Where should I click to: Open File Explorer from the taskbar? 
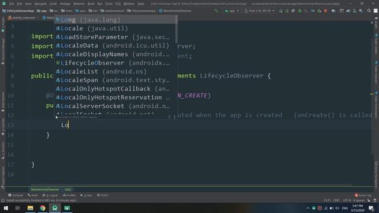(30, 208)
